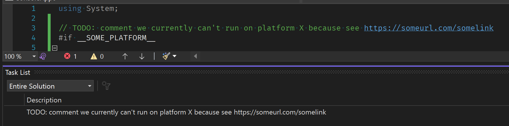Open the https://someurl.com/somelink link in code
509x126 pixels.
[x=429, y=28]
